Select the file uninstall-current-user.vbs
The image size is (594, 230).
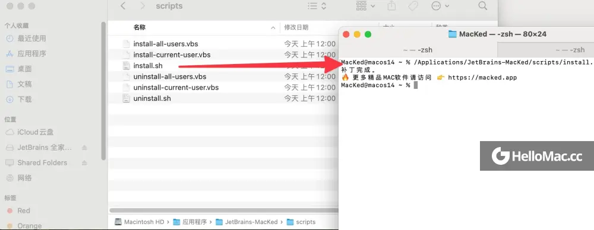(x=176, y=88)
